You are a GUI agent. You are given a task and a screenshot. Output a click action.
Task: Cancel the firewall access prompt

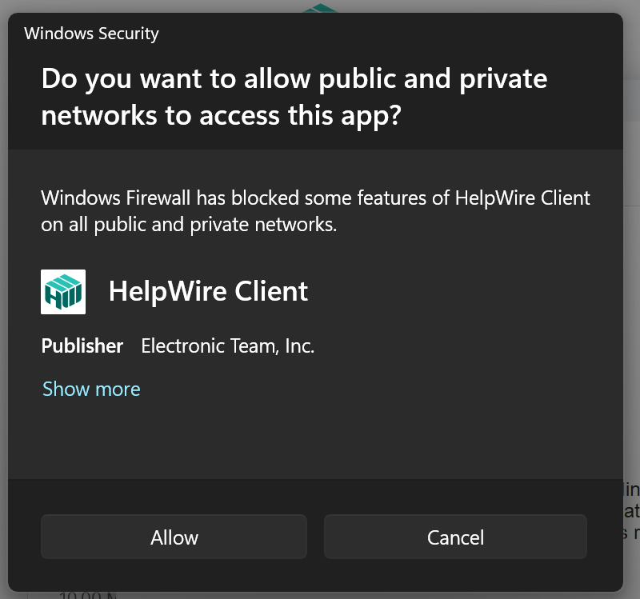click(x=455, y=537)
